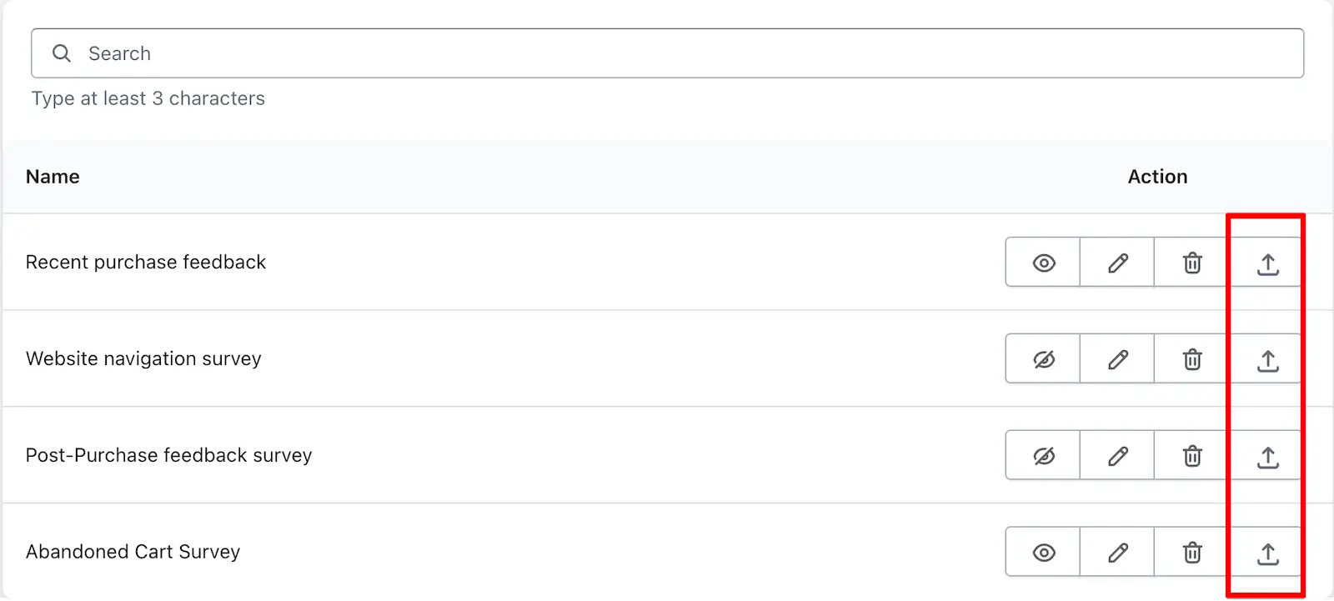This screenshot has width=1334, height=601.
Task: Edit the Recent purchase feedback survey
Action: 1117,263
